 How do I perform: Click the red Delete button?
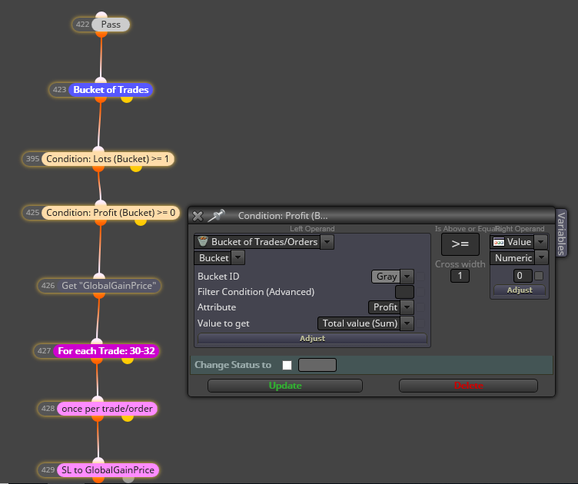pos(468,386)
